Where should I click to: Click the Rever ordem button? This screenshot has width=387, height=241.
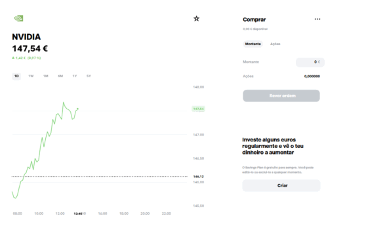(x=281, y=96)
